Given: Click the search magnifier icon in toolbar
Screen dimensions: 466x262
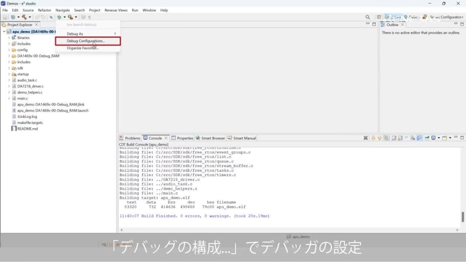Looking at the screenshot, I should pyautogui.click(x=367, y=17).
